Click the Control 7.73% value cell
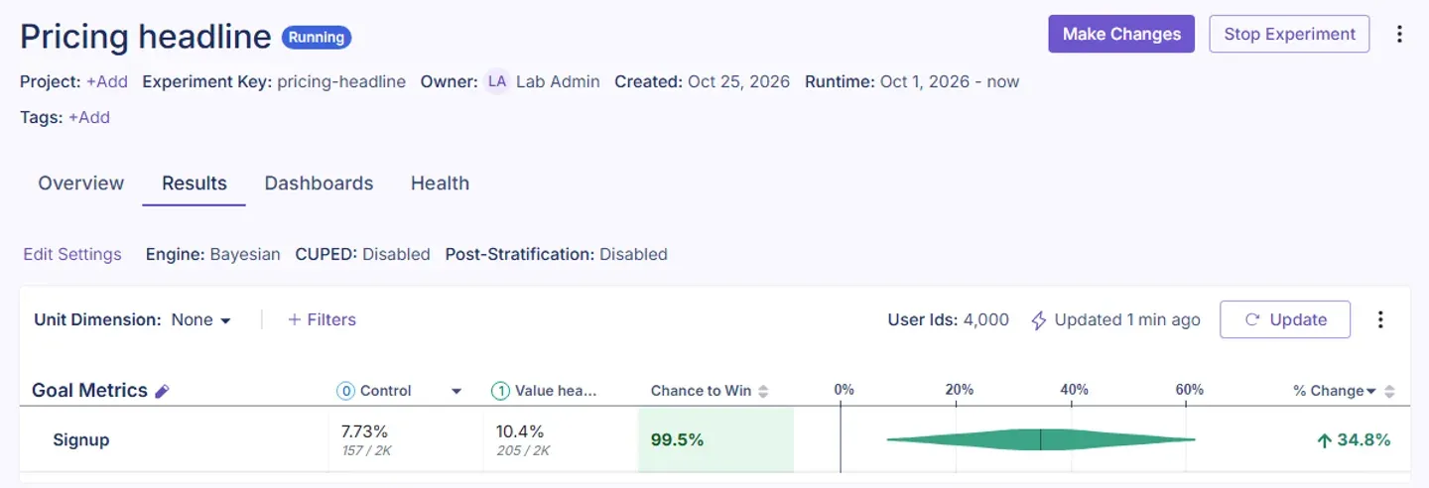 tap(406, 439)
